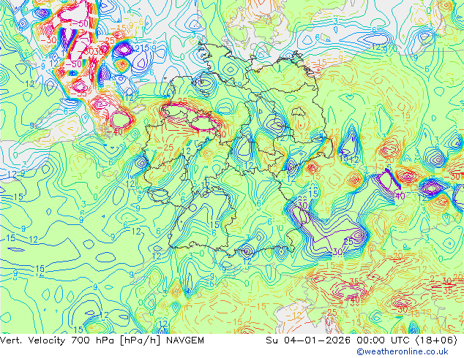This screenshot has height=358, width=464.
Task: Select the "00:00 UTC" time text
Action: (383, 340)
